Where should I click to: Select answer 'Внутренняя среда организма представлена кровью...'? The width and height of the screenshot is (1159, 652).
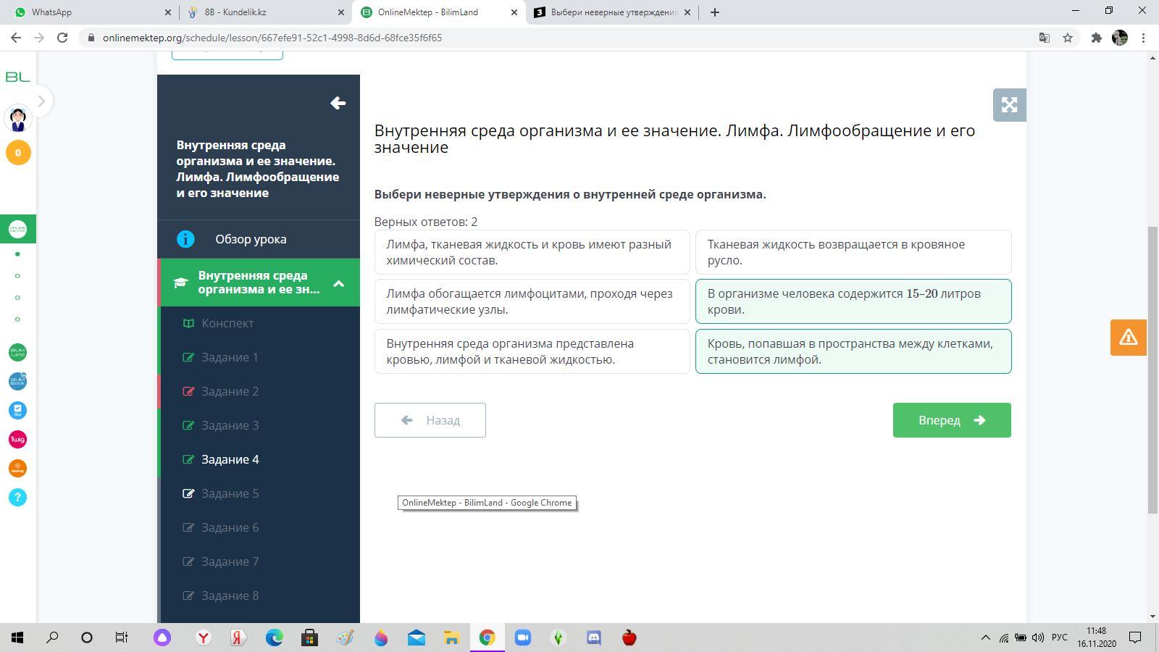coord(532,351)
